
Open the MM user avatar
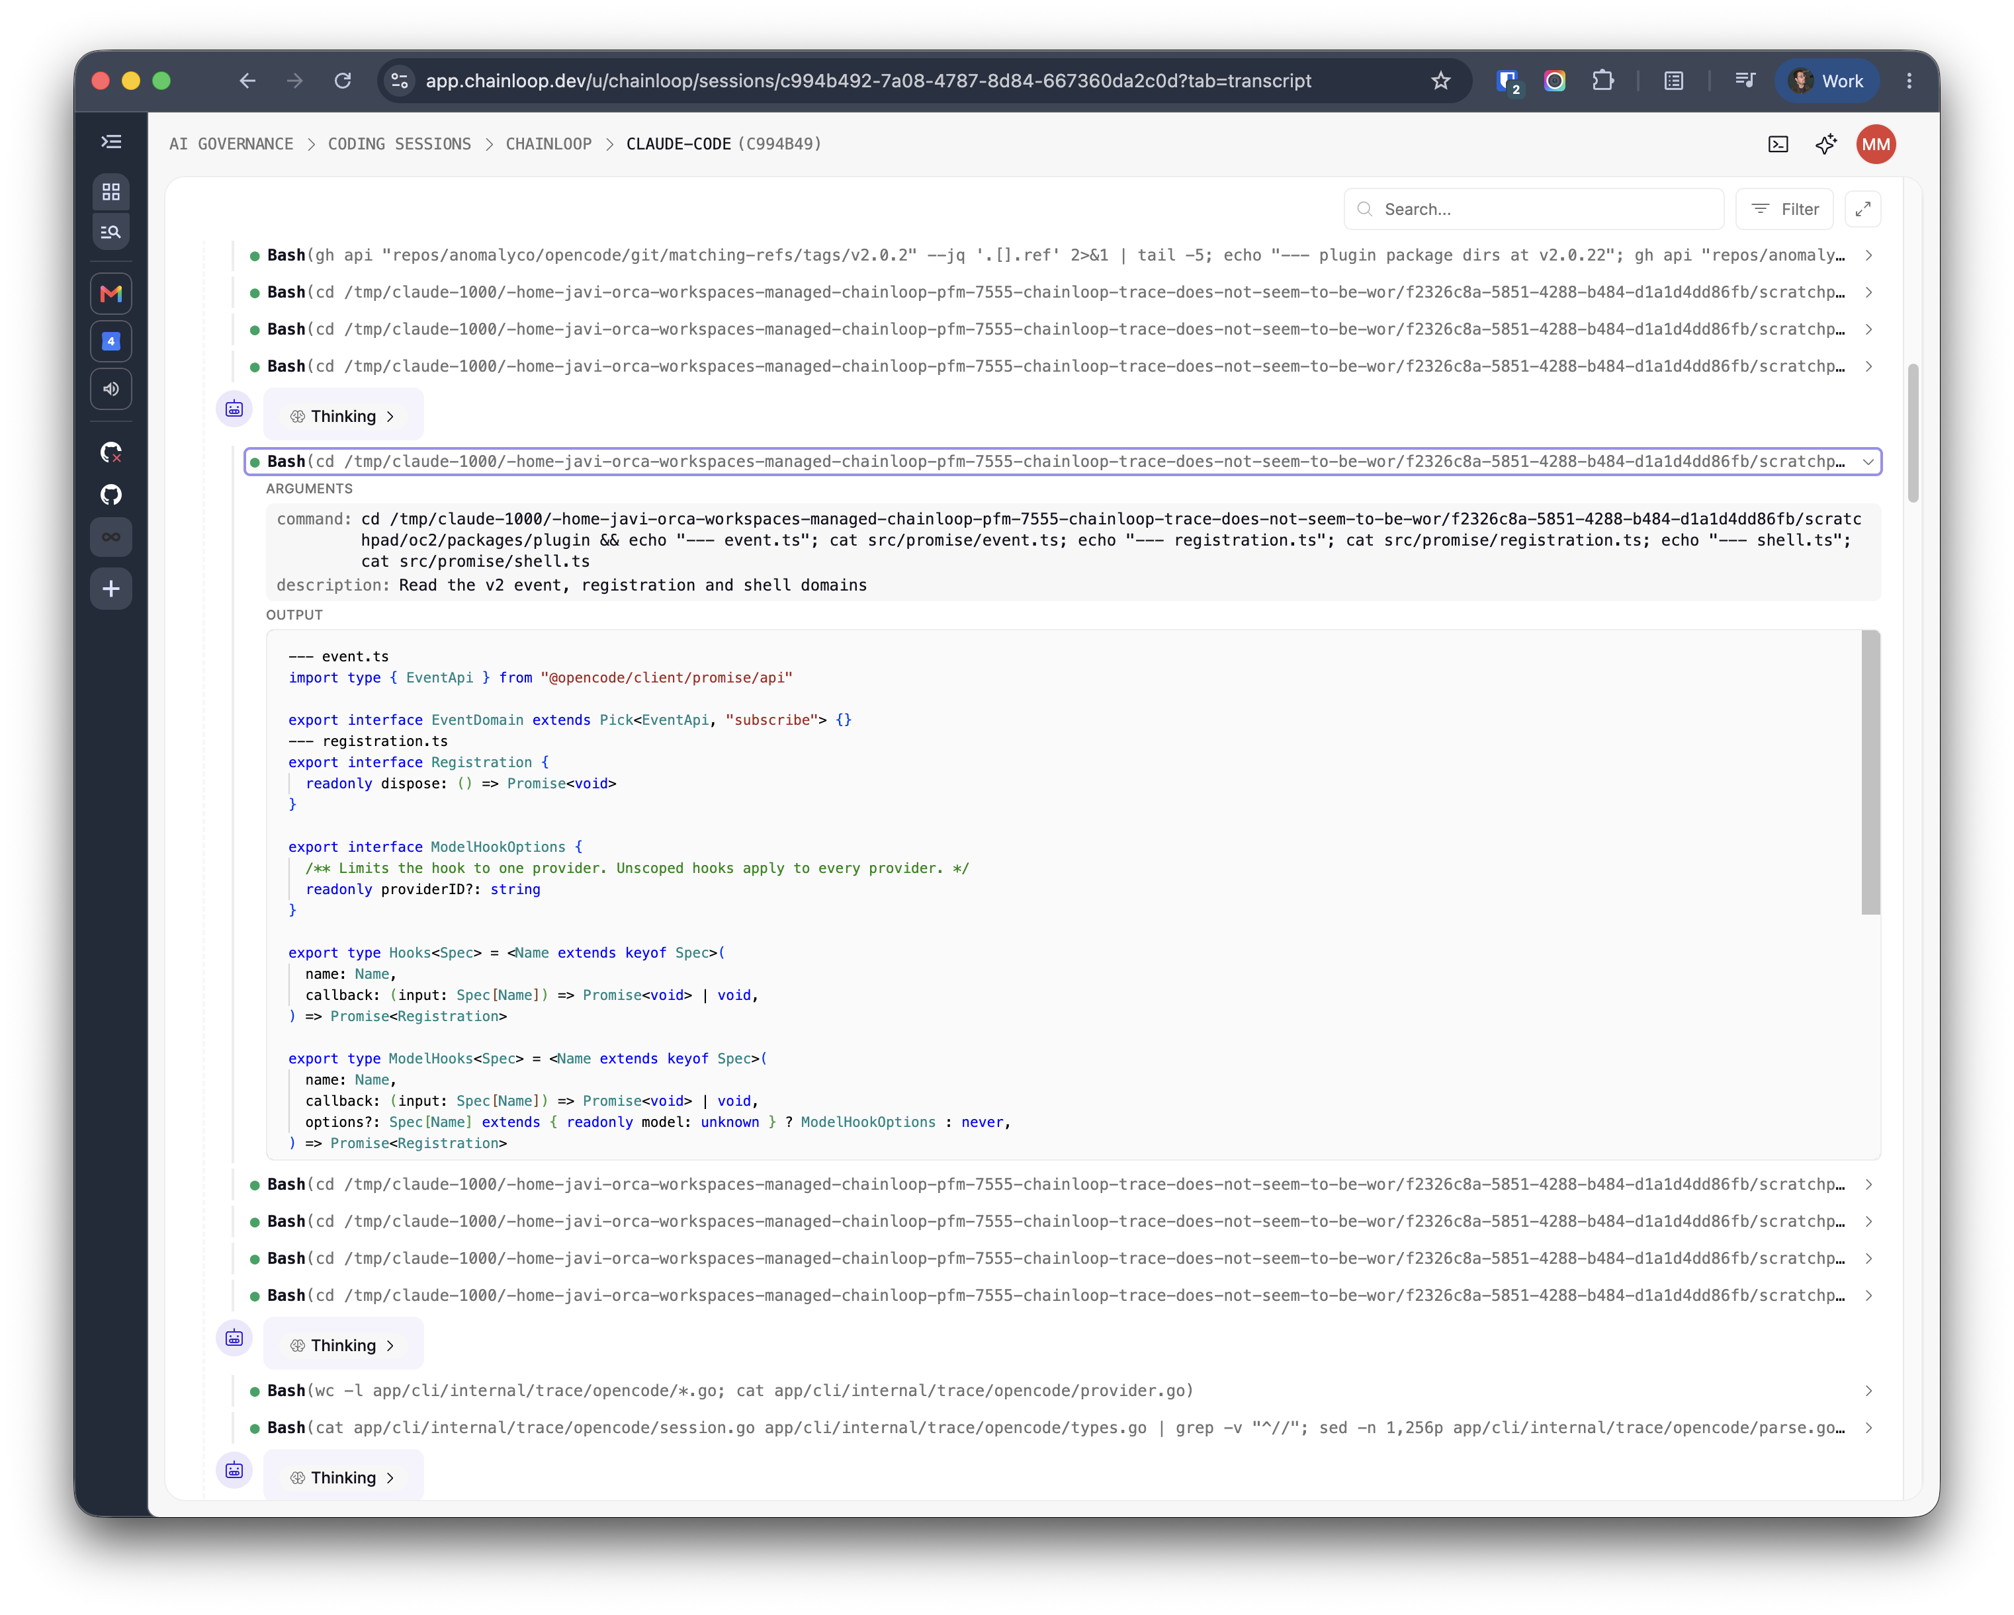(1875, 144)
